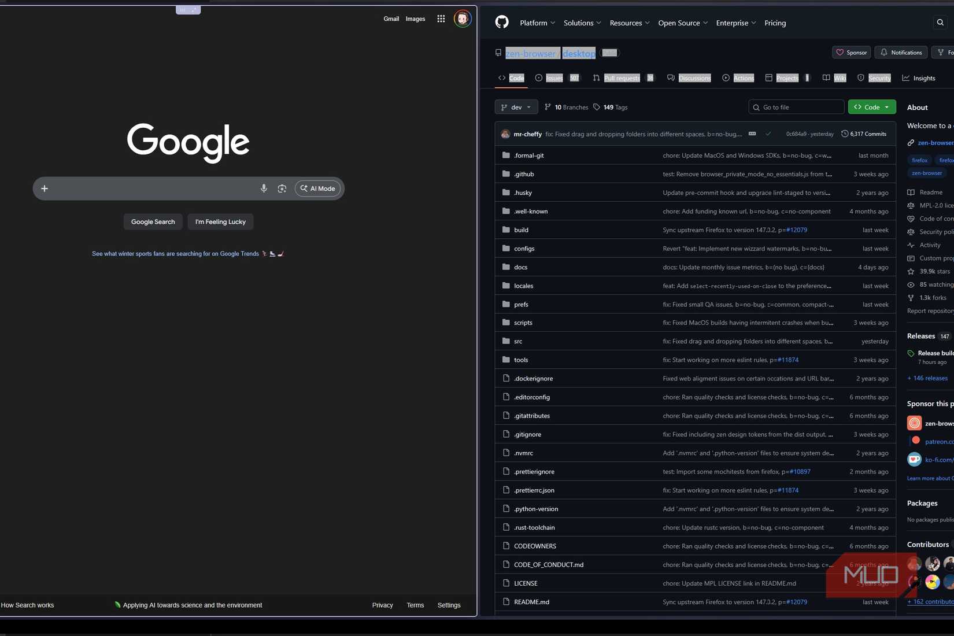Open the 6,317 Commits history link
The image size is (954, 636).
click(x=864, y=134)
